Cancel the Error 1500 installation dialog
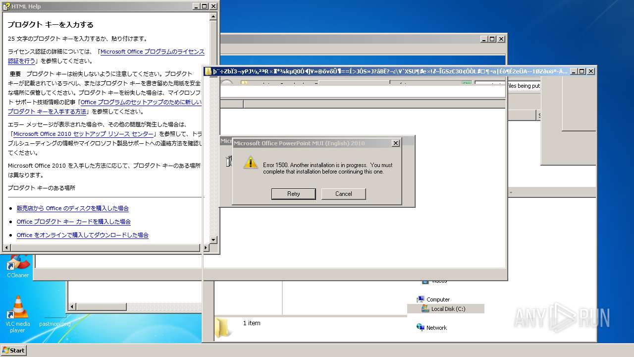 [343, 194]
